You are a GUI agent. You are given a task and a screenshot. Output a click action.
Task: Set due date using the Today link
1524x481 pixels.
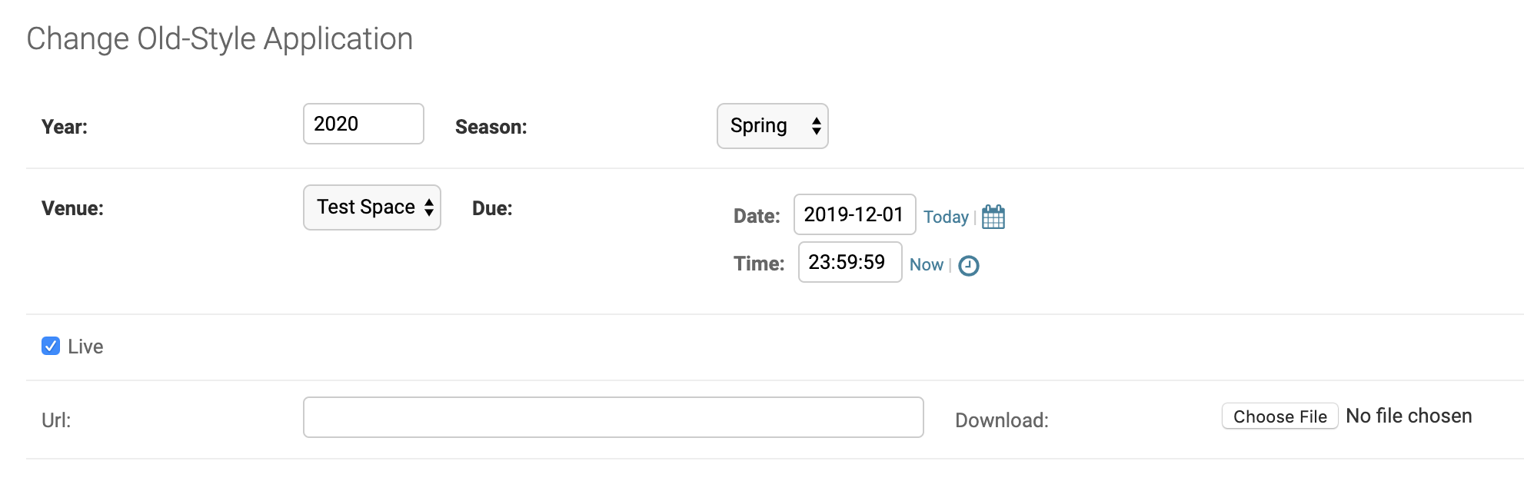946,217
